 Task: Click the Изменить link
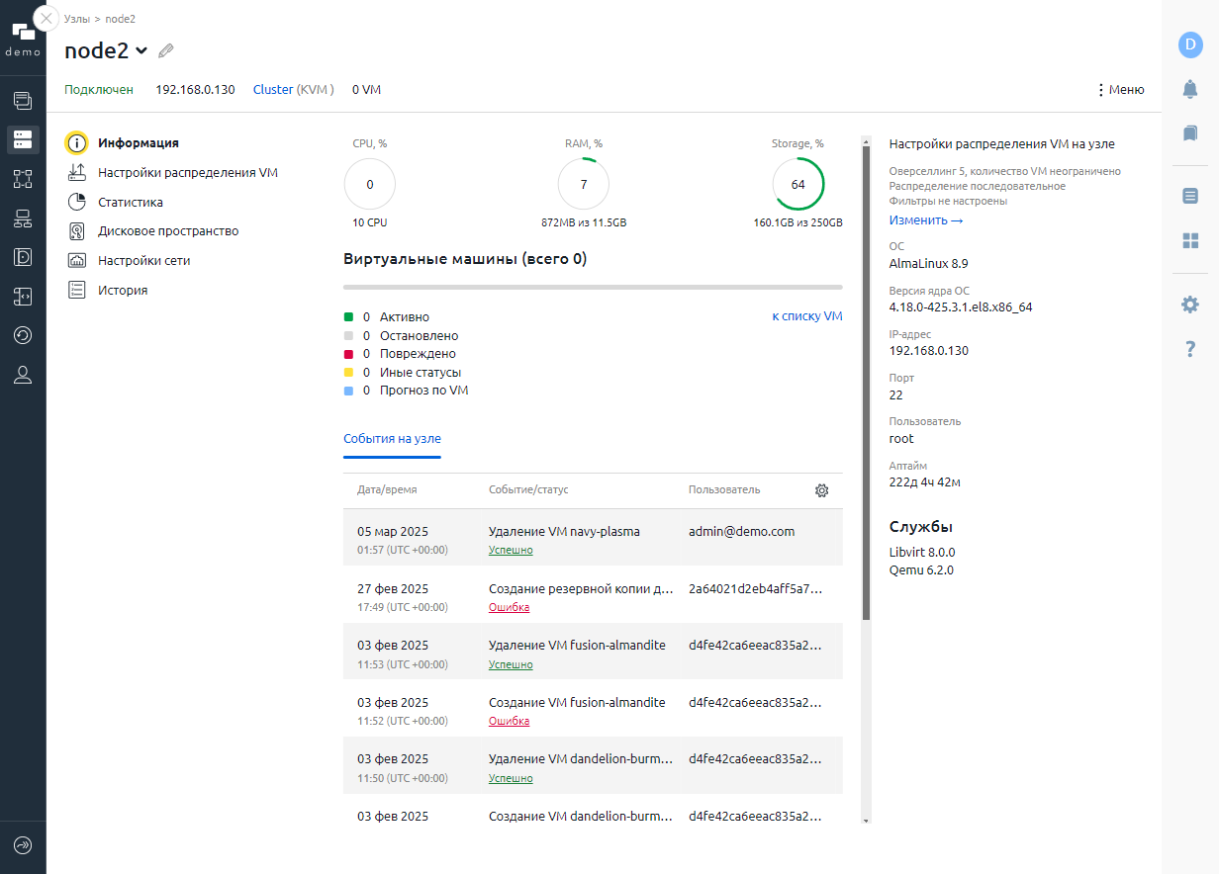pos(925,220)
